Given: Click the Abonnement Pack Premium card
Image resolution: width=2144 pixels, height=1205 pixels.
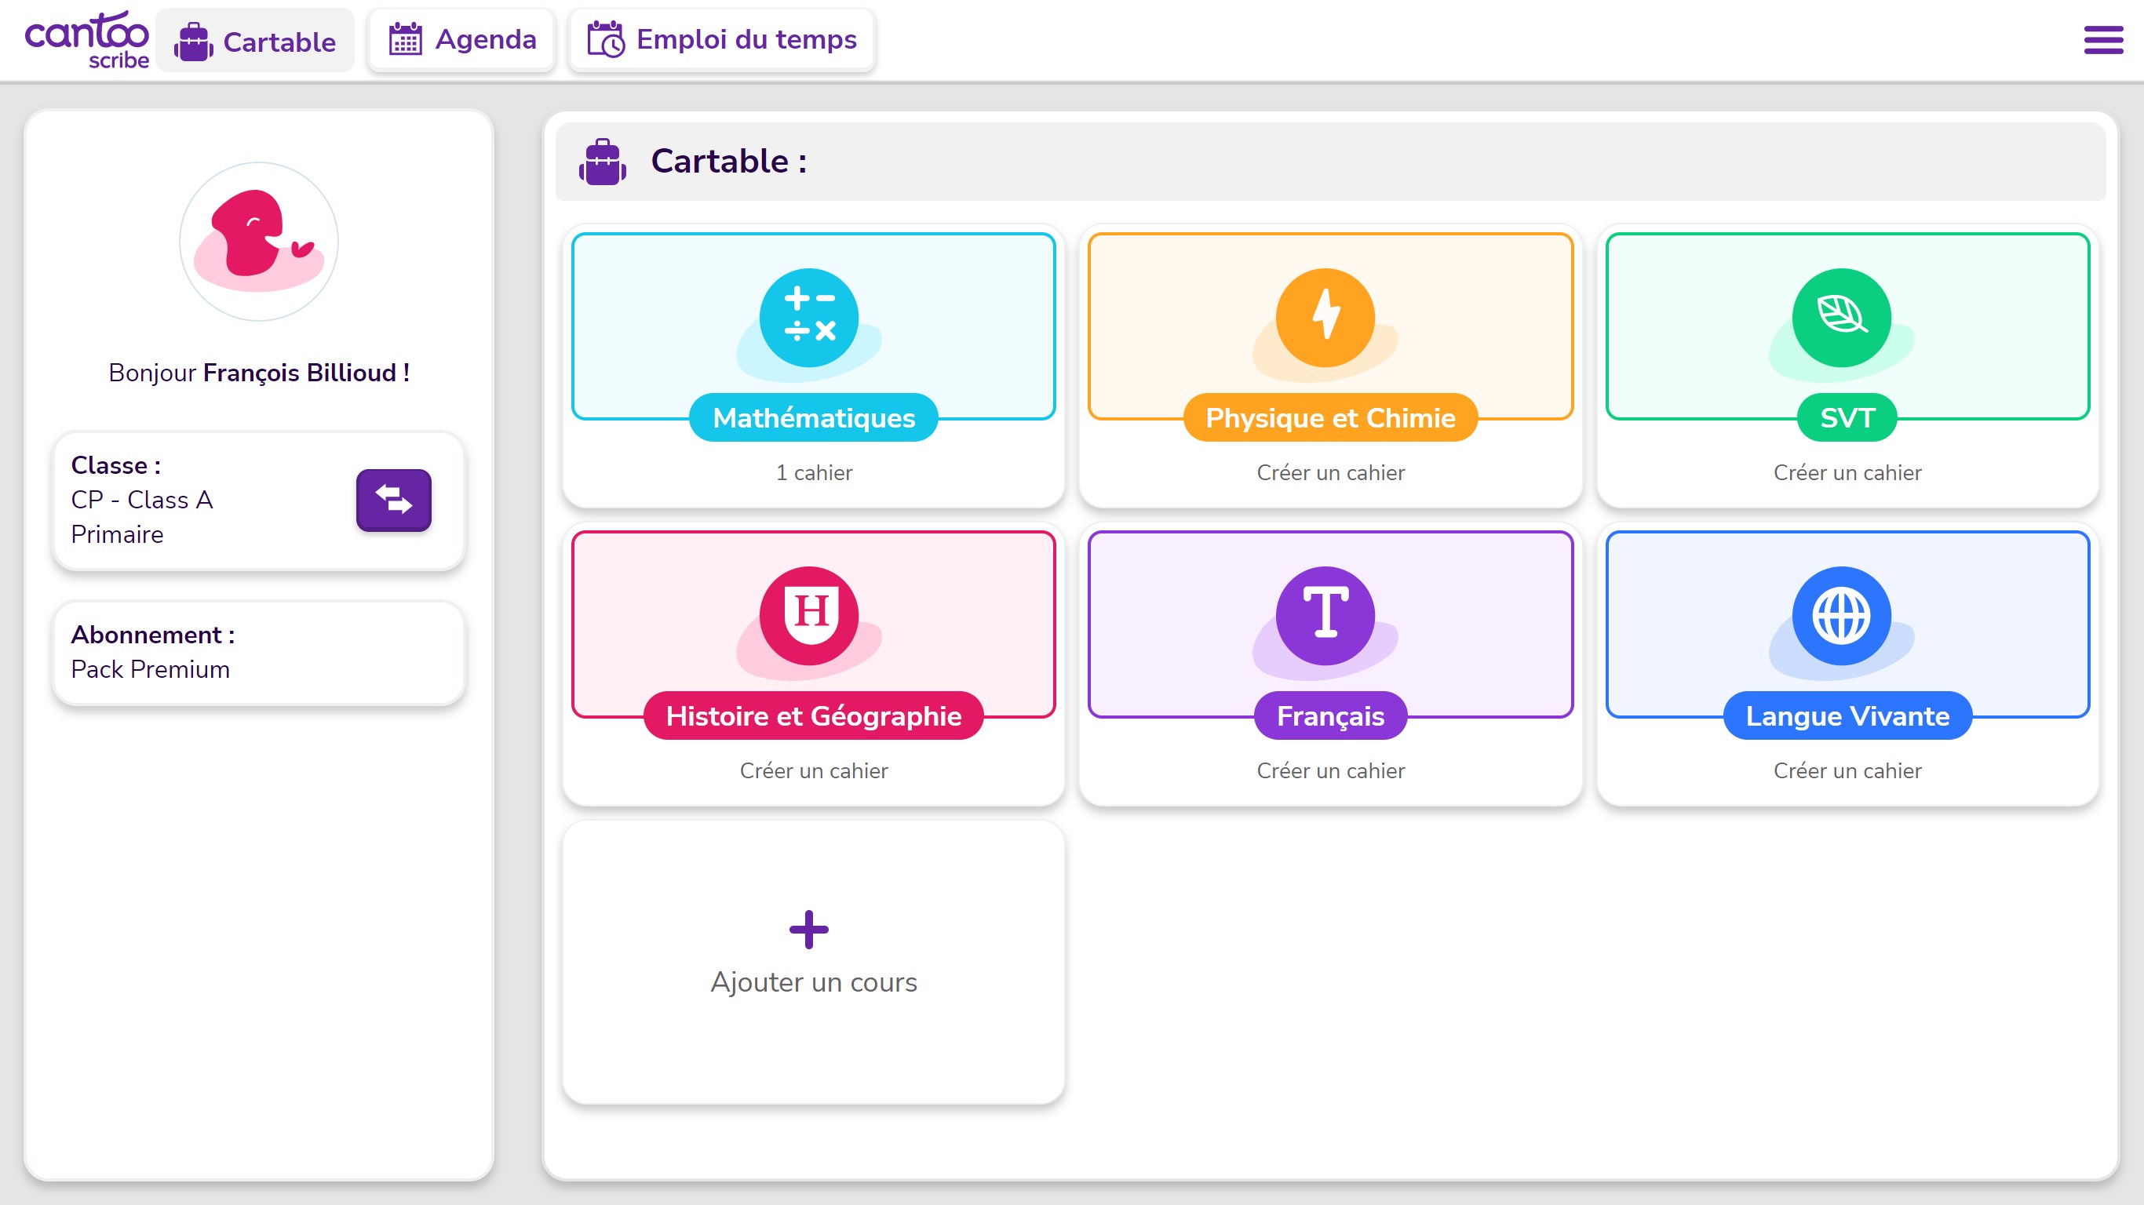Looking at the screenshot, I should click(x=259, y=653).
